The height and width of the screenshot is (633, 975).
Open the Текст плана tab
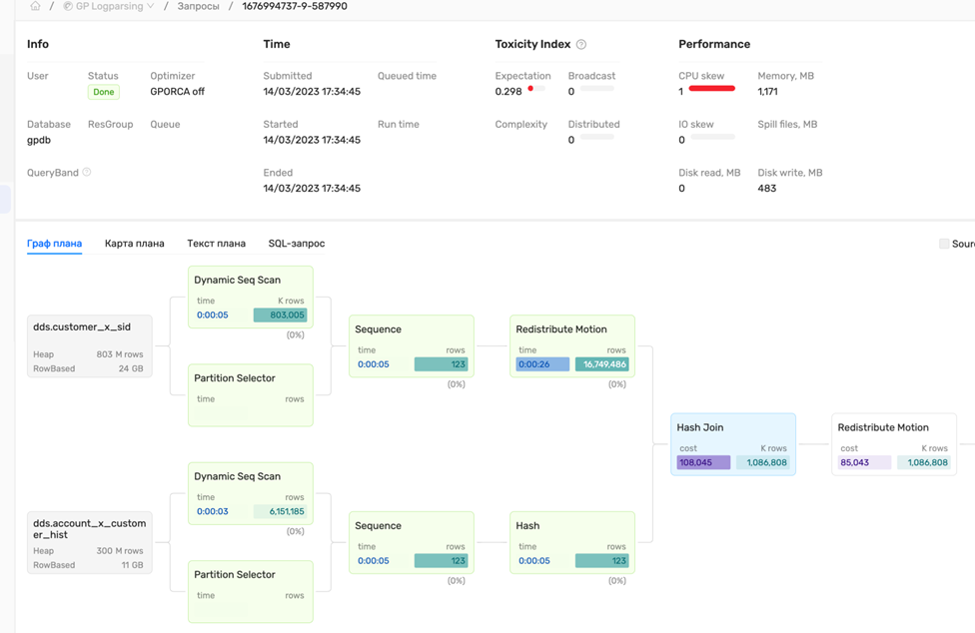point(216,244)
